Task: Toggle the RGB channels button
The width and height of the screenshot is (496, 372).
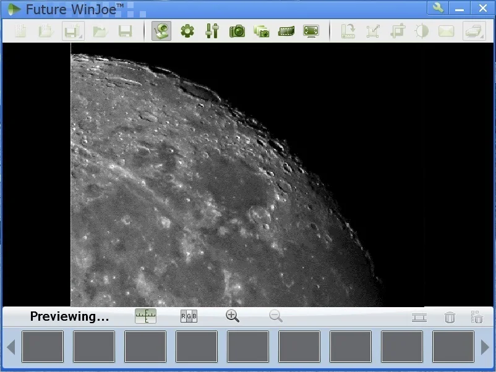Action: coord(189,316)
